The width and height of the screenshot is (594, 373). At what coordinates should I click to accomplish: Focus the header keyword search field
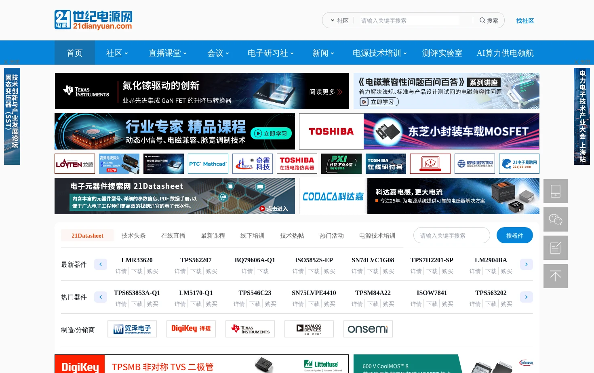click(410, 21)
